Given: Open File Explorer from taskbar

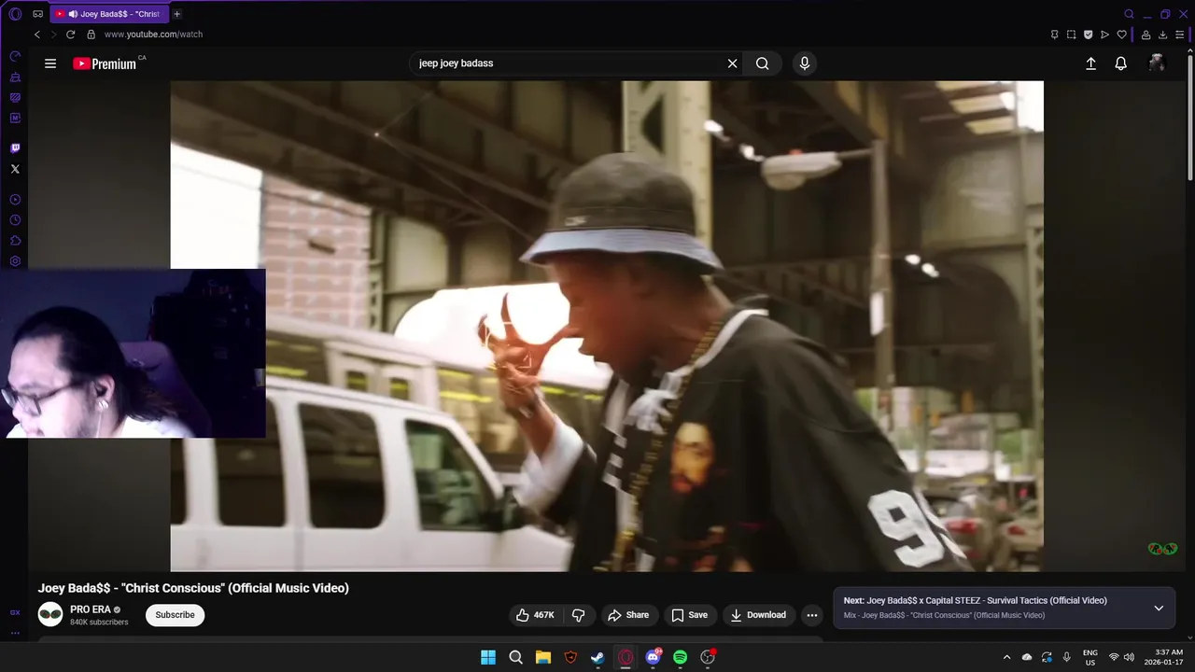Looking at the screenshot, I should pos(543,657).
